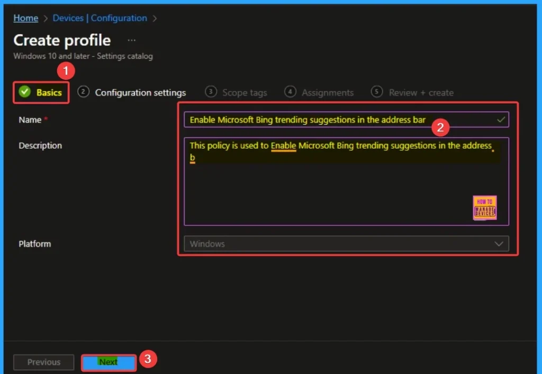Click the step 5 circle icon

coord(377,92)
